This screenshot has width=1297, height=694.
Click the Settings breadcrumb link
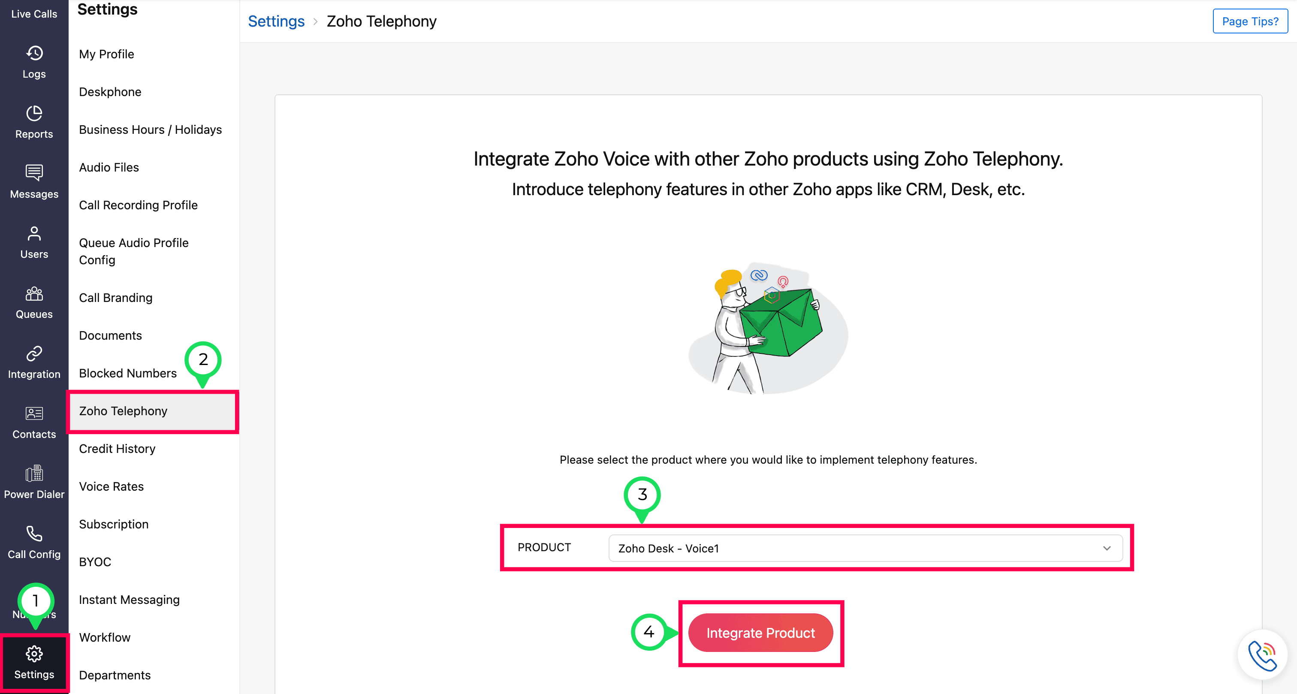(276, 21)
